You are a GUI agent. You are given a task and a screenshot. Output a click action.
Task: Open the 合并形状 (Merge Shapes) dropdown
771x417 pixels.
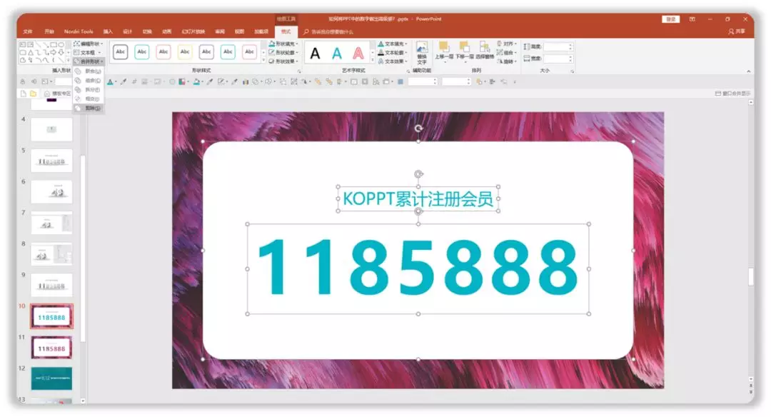pyautogui.click(x=89, y=61)
